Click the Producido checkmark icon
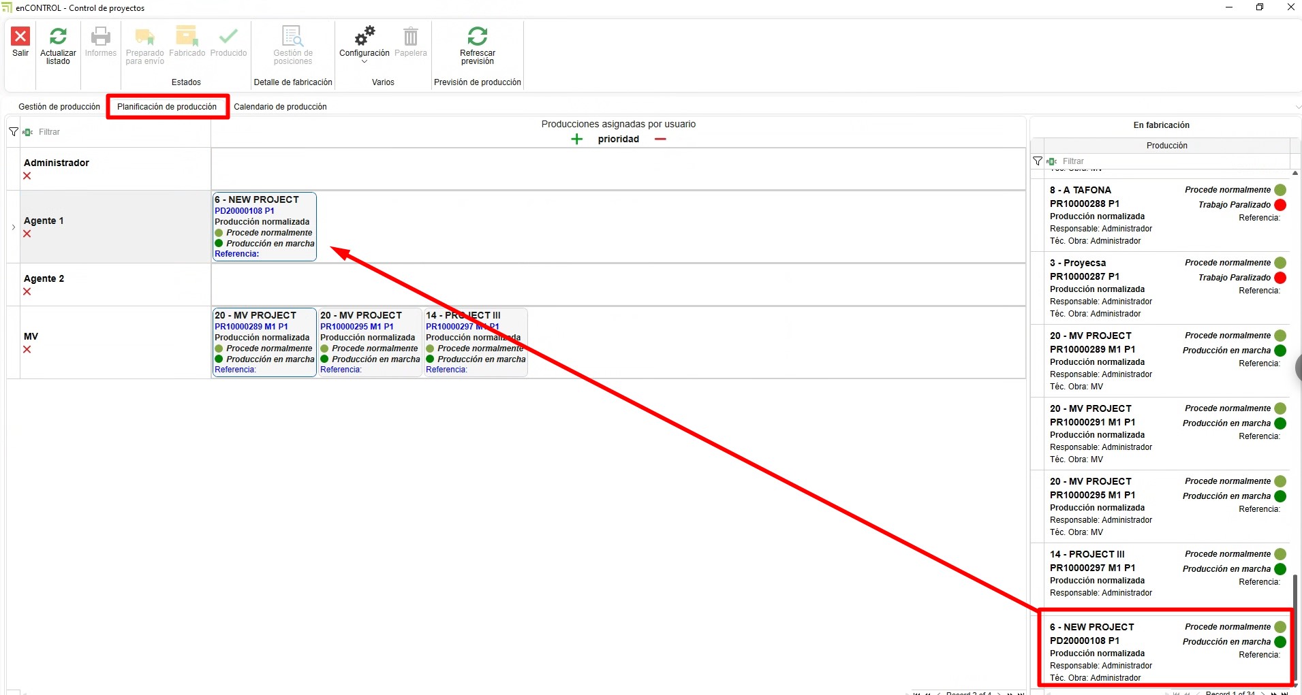 [x=228, y=36]
